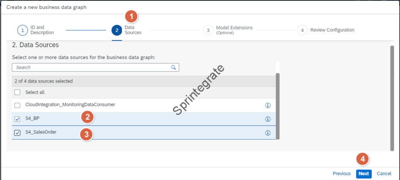This screenshot has width=400, height=180.
Task: Click step 1 circle icon
Action: tap(23, 30)
